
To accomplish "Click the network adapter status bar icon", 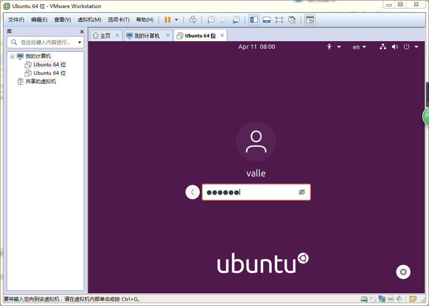I will coord(382,299).
